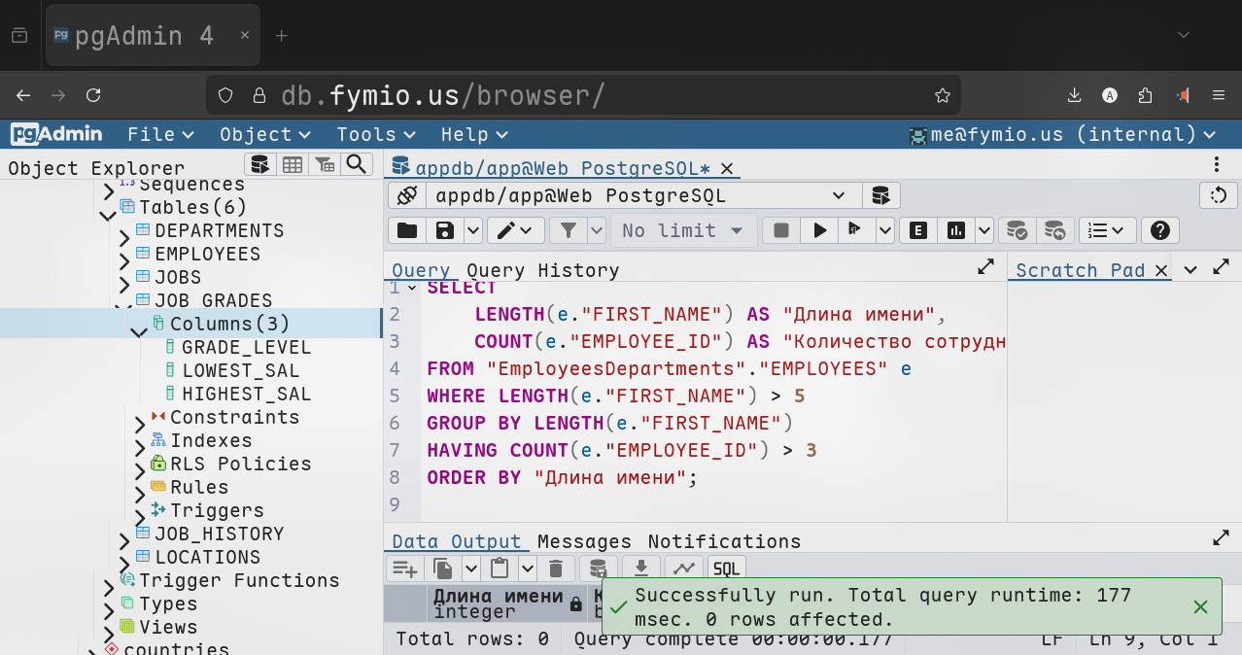Download the results using the save icon
This screenshot has width=1242, height=655.
coord(640,569)
